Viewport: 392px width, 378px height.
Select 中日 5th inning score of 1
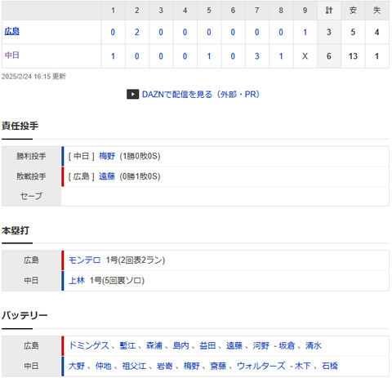click(x=209, y=56)
